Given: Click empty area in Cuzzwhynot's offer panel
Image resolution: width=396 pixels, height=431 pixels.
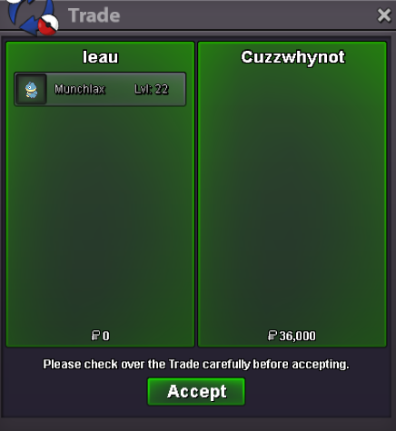Looking at the screenshot, I should pyautogui.click(x=292, y=197).
